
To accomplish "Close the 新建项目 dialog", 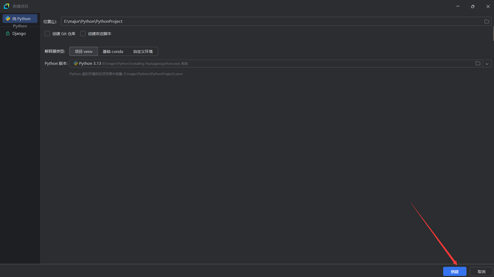I will click(488, 6).
